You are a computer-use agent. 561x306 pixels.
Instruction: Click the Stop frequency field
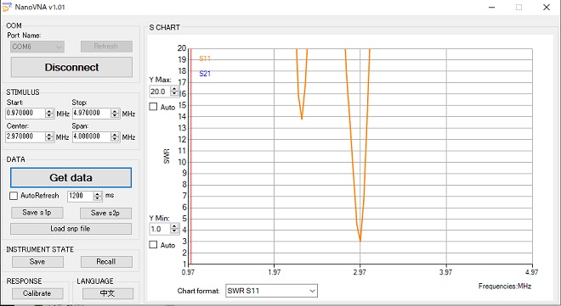point(91,113)
